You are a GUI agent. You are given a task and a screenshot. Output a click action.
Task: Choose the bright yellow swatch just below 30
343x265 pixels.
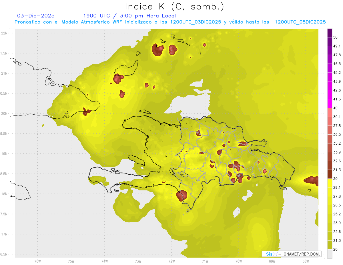coord(330,183)
